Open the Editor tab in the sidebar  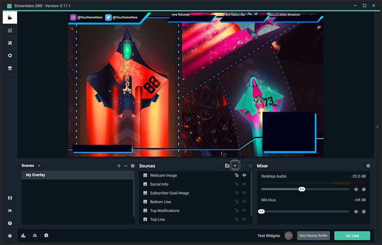10,18
